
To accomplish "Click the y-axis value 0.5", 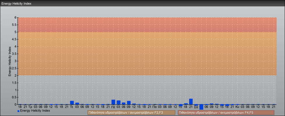I will (x=14, y=97).
